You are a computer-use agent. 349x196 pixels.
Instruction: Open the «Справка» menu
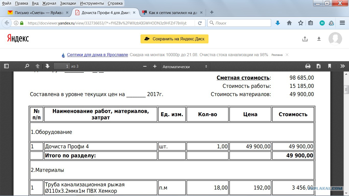pos(115,3)
